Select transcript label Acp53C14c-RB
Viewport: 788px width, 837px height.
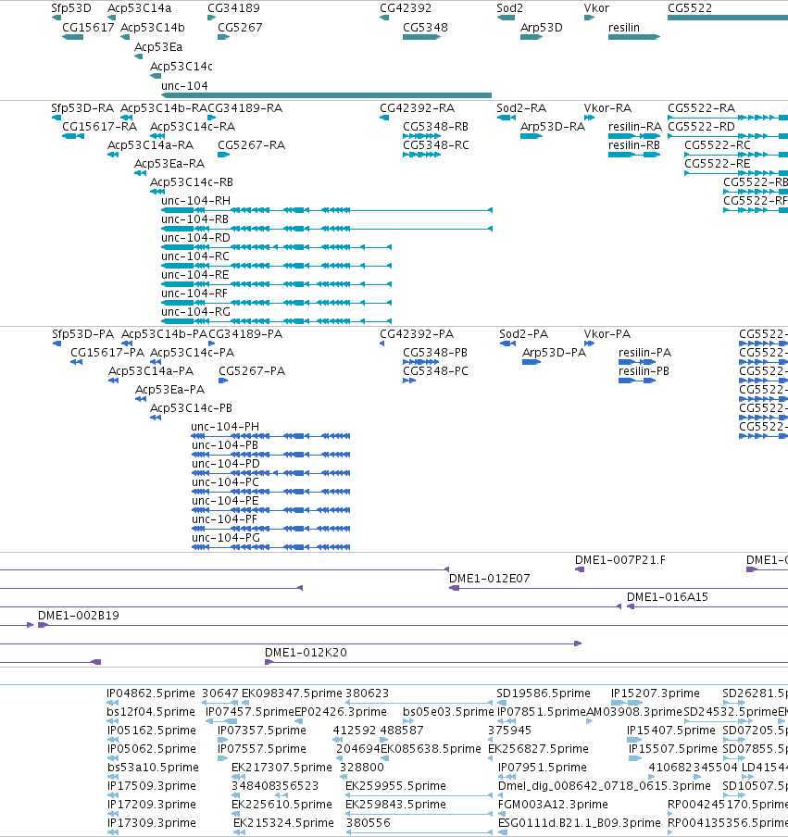click(x=192, y=182)
